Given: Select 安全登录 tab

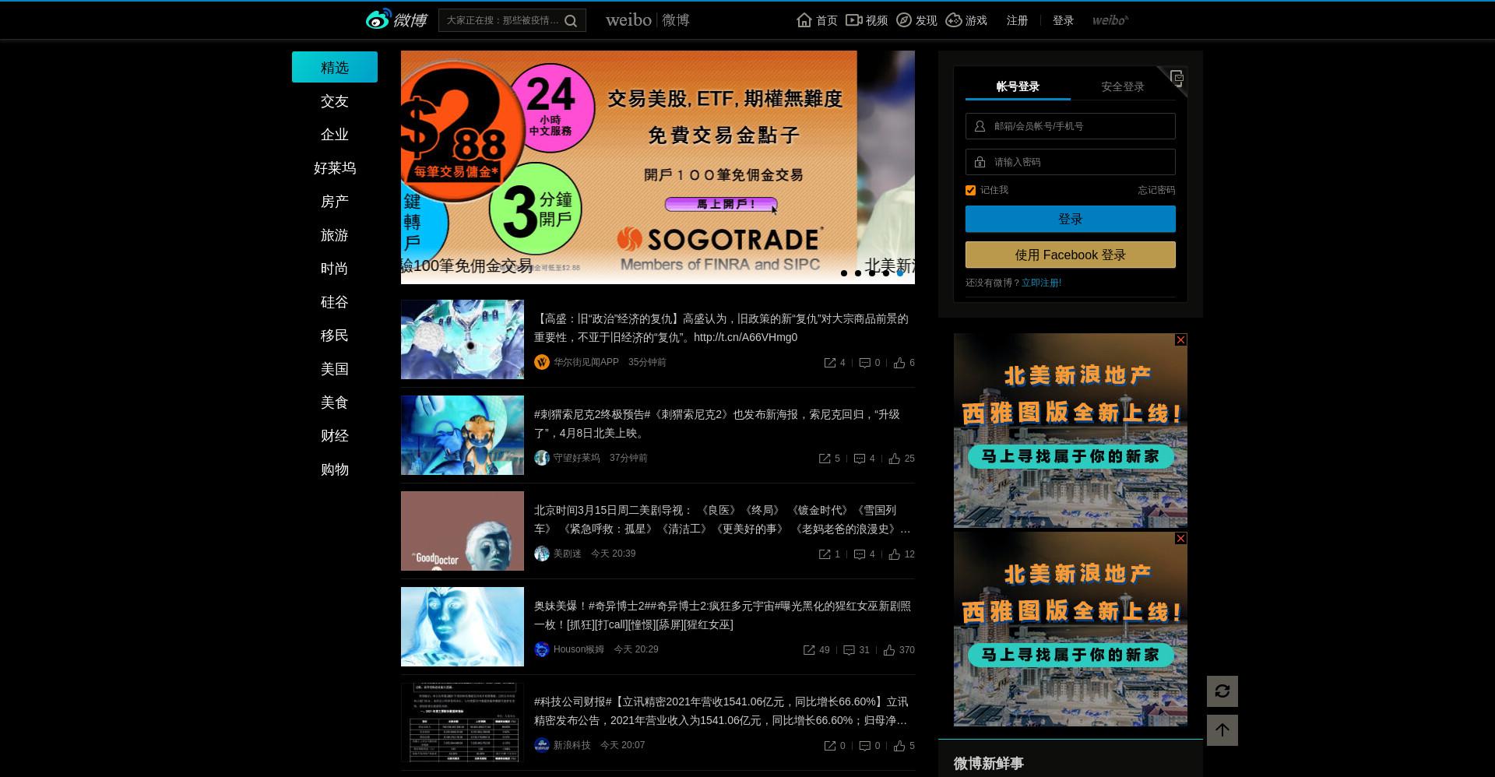Looking at the screenshot, I should pos(1123,86).
